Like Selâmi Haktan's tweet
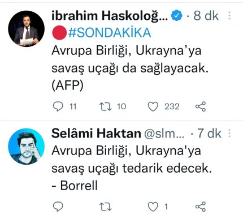Screen dimensions: 243x219 [153, 207]
